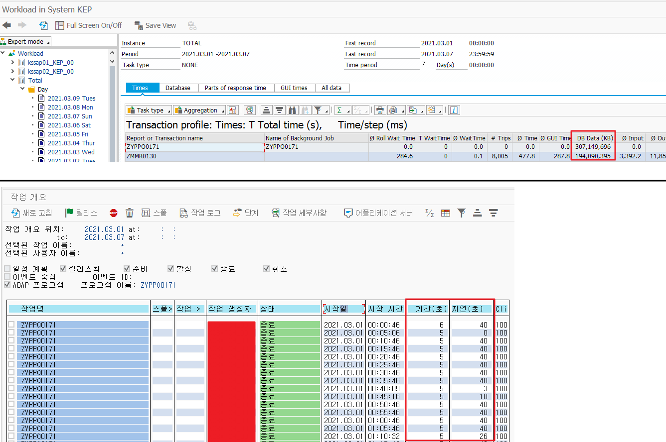The height and width of the screenshot is (442, 666).
Task: Click the 릴리스 release flag button
Action: (x=81, y=213)
